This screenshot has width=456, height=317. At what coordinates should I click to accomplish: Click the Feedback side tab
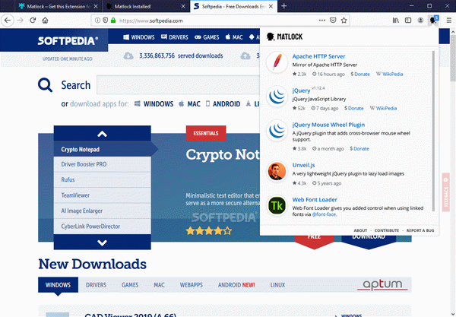tap(446, 192)
